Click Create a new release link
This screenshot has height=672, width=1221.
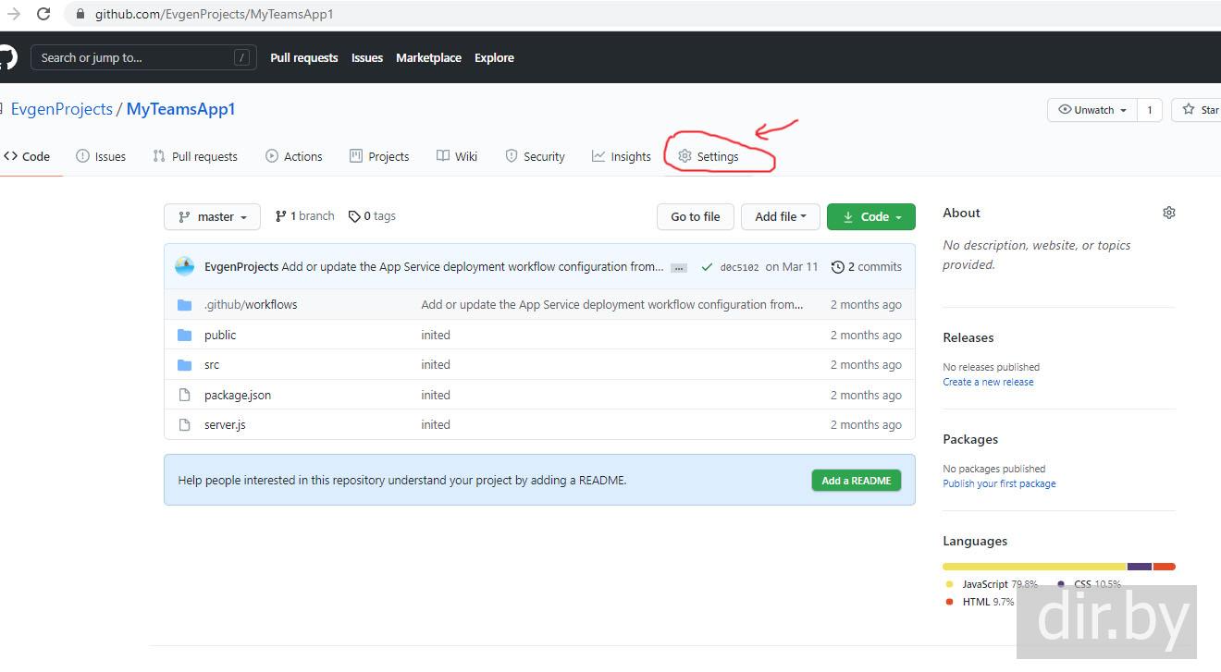click(988, 382)
